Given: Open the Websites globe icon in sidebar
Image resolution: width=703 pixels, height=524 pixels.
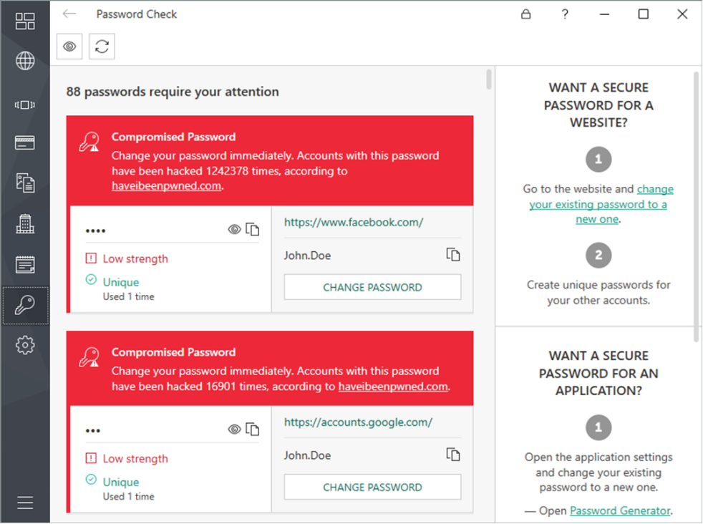Looking at the screenshot, I should pyautogui.click(x=25, y=61).
